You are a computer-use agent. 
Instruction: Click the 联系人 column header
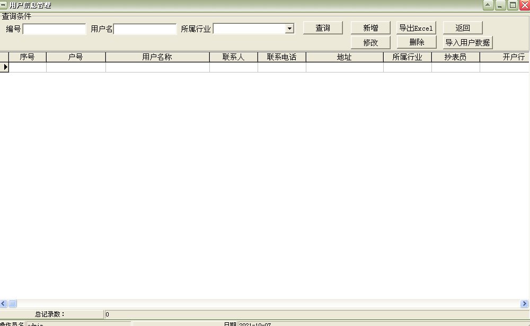pyautogui.click(x=234, y=57)
